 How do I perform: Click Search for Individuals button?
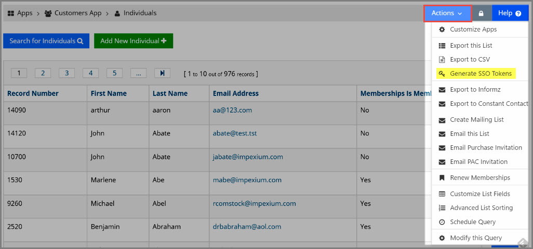click(x=46, y=40)
